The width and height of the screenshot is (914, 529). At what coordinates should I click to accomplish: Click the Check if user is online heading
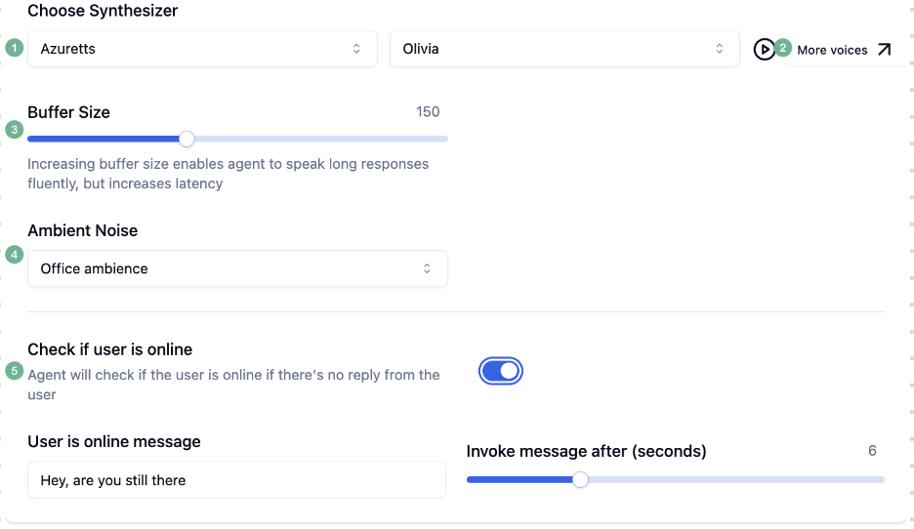point(110,349)
